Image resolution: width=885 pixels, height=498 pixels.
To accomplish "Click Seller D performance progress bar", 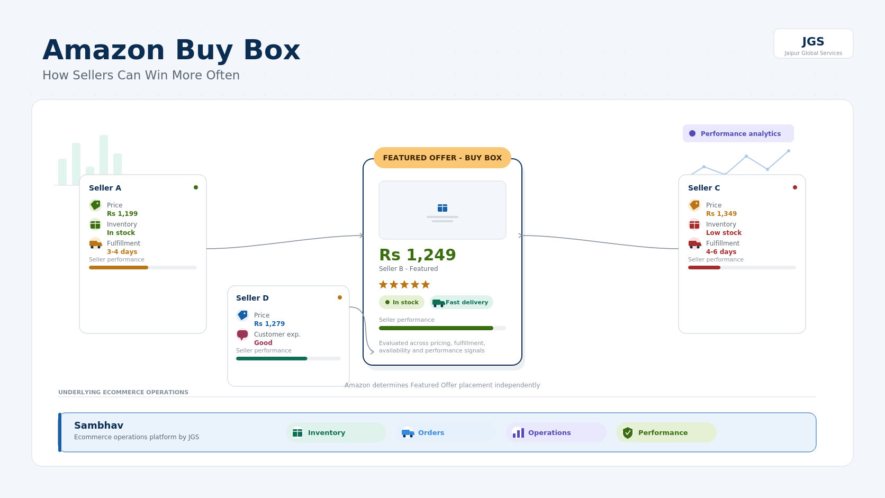I will click(x=288, y=359).
